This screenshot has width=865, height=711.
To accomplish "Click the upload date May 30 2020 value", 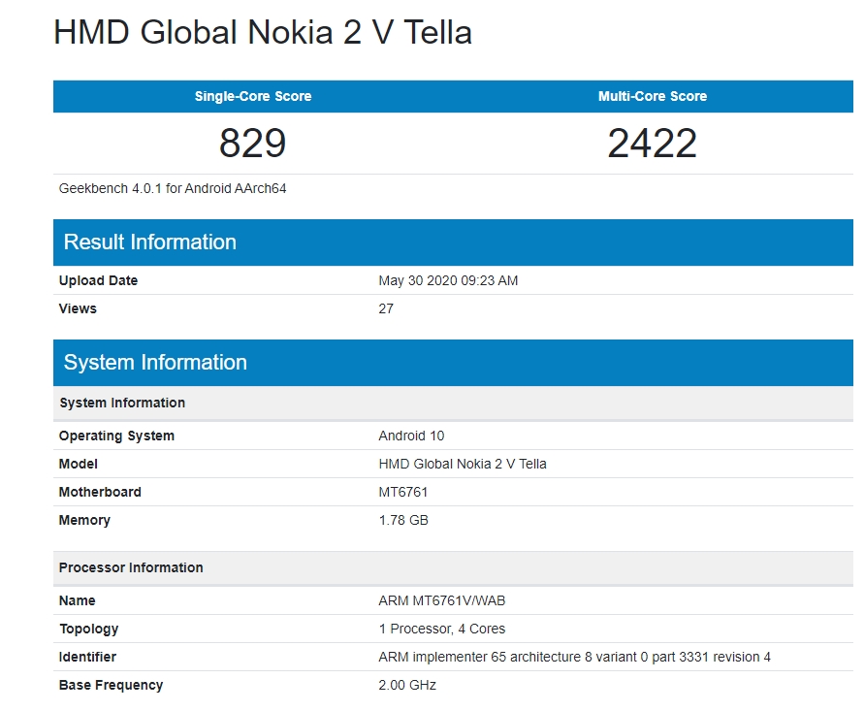I will 448,280.
